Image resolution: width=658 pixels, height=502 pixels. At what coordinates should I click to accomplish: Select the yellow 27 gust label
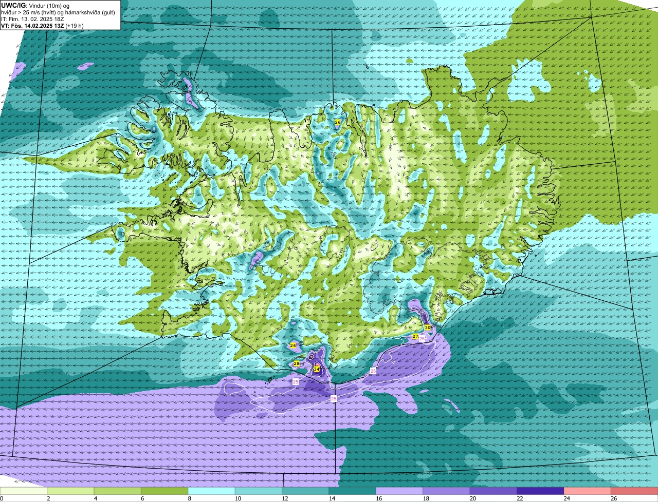tap(415, 337)
